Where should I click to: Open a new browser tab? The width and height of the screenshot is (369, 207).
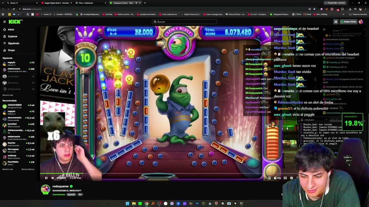coord(145,3)
